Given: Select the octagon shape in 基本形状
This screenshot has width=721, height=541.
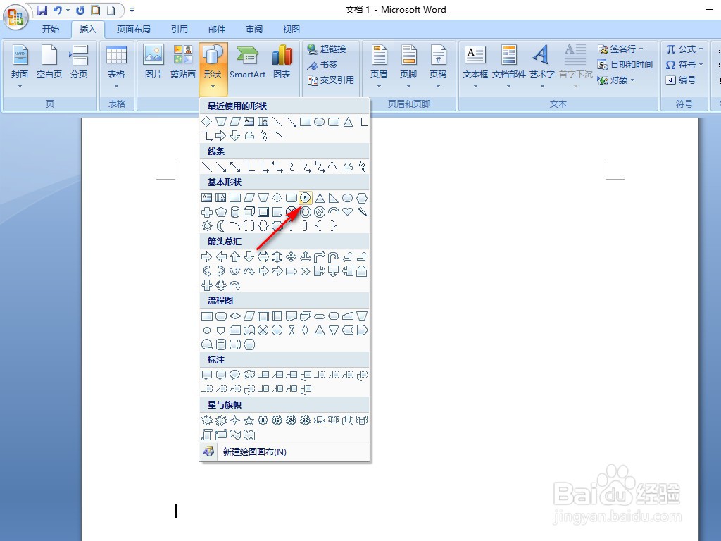Looking at the screenshot, I should [306, 198].
